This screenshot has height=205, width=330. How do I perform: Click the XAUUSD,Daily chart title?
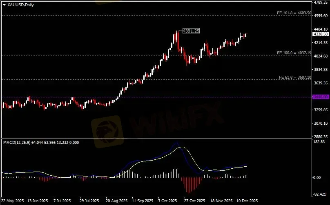(x=20, y=5)
